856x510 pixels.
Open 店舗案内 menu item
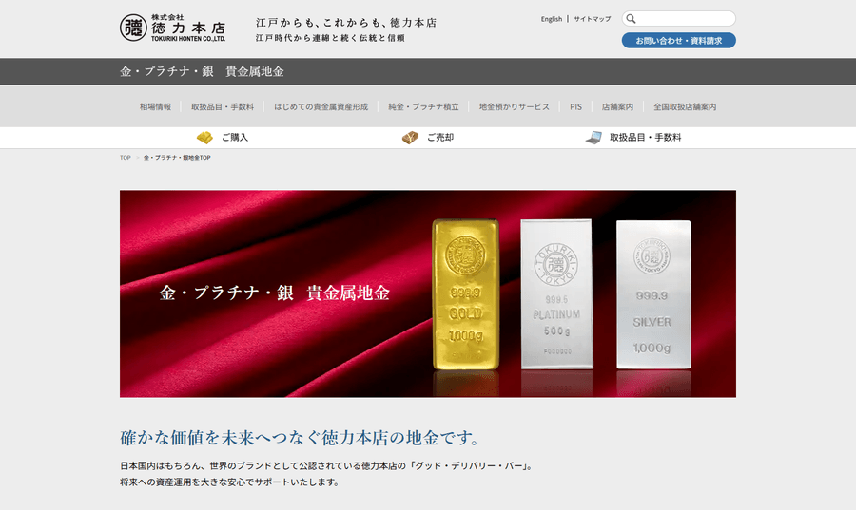pos(617,106)
